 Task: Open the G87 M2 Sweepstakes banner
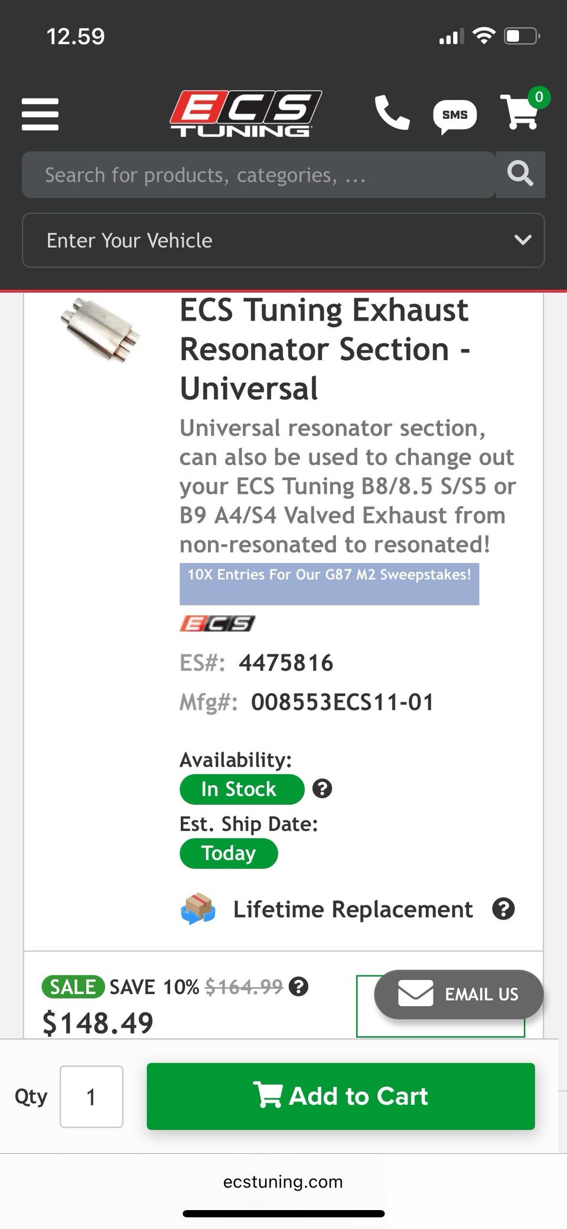click(x=329, y=583)
